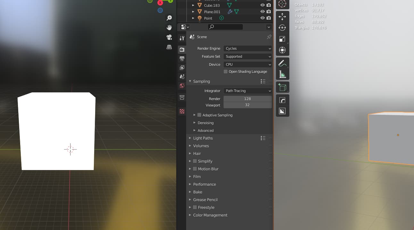Select the rounded-corner tool icon below Add Cube

(x=282, y=100)
